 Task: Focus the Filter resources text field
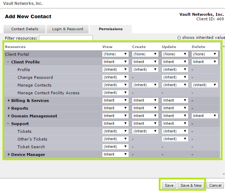[66, 38]
